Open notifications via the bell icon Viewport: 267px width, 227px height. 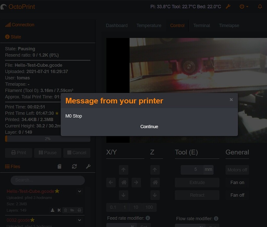coord(260,7)
